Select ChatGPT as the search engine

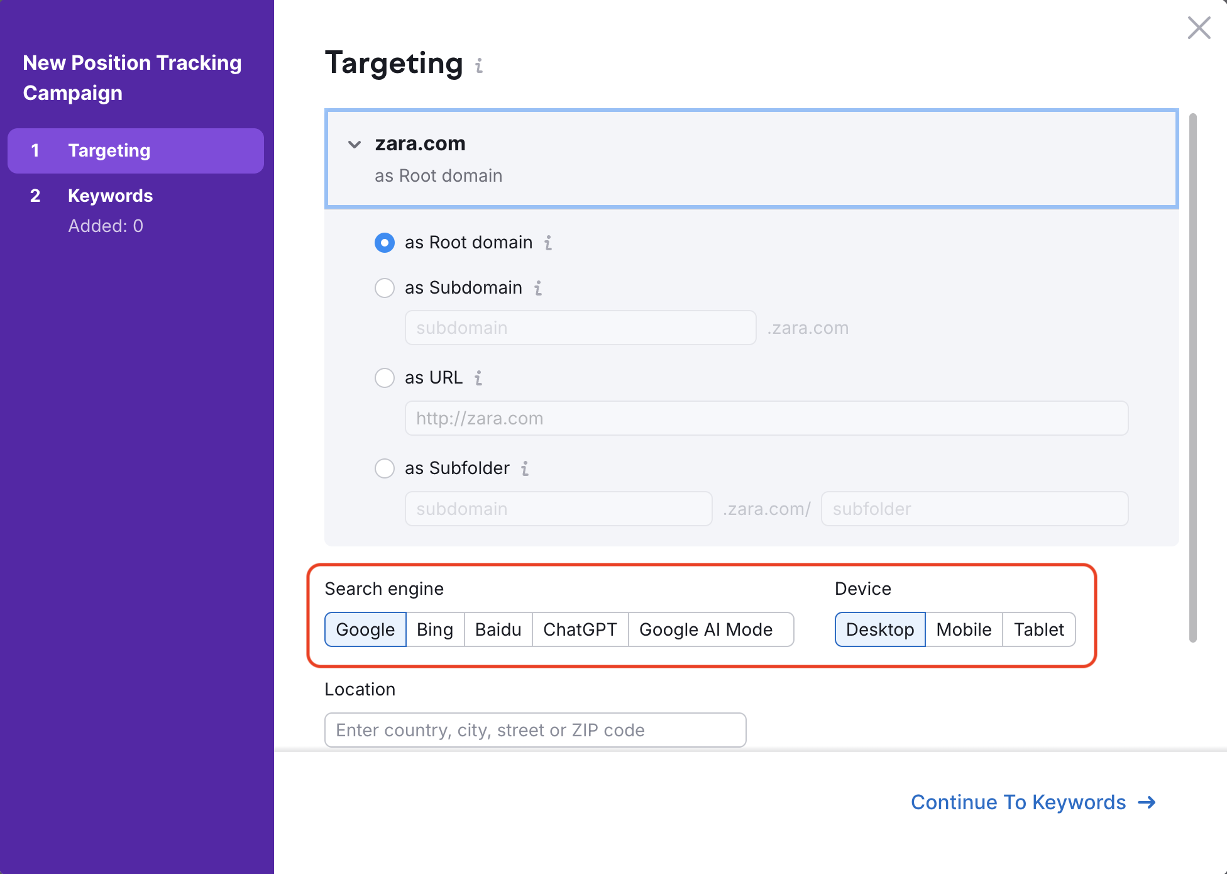(x=580, y=629)
